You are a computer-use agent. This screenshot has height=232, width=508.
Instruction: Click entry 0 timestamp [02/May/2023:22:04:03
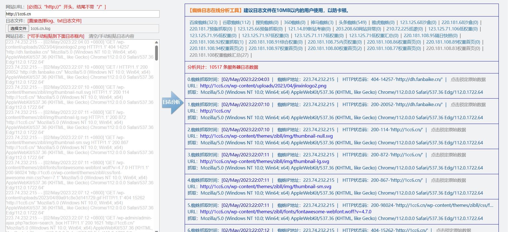(x=245, y=79)
